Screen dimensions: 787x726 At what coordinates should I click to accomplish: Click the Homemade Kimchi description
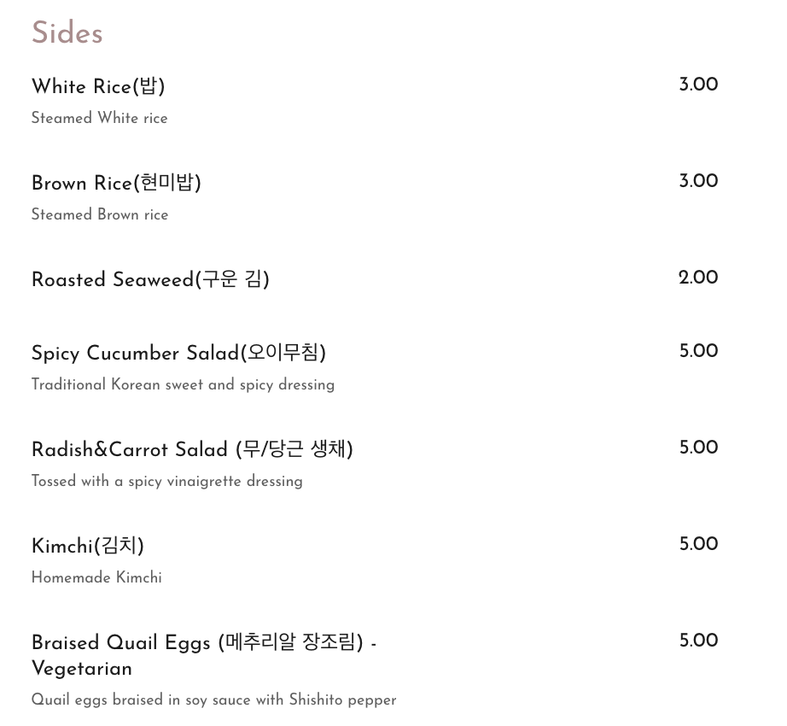click(x=96, y=578)
